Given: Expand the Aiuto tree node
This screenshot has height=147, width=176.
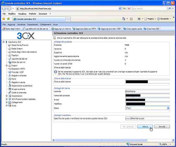Looking at the screenshot, I should [7, 106].
